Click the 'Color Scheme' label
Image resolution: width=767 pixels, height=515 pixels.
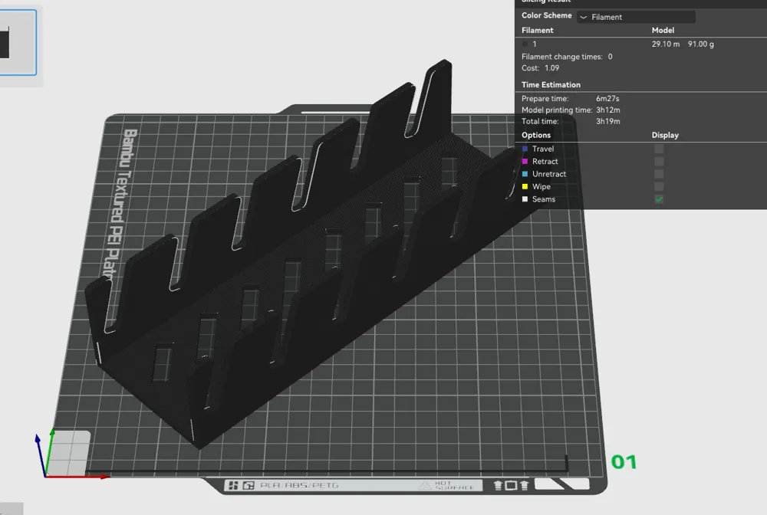click(546, 15)
